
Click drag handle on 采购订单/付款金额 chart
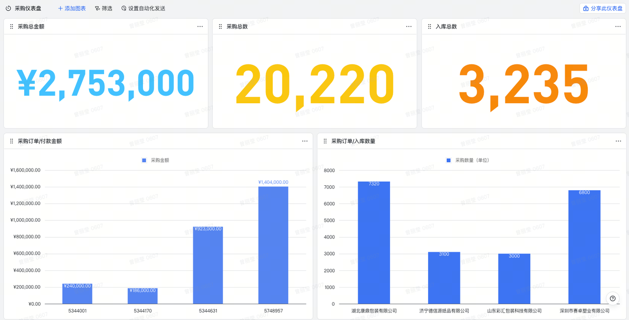tap(12, 141)
